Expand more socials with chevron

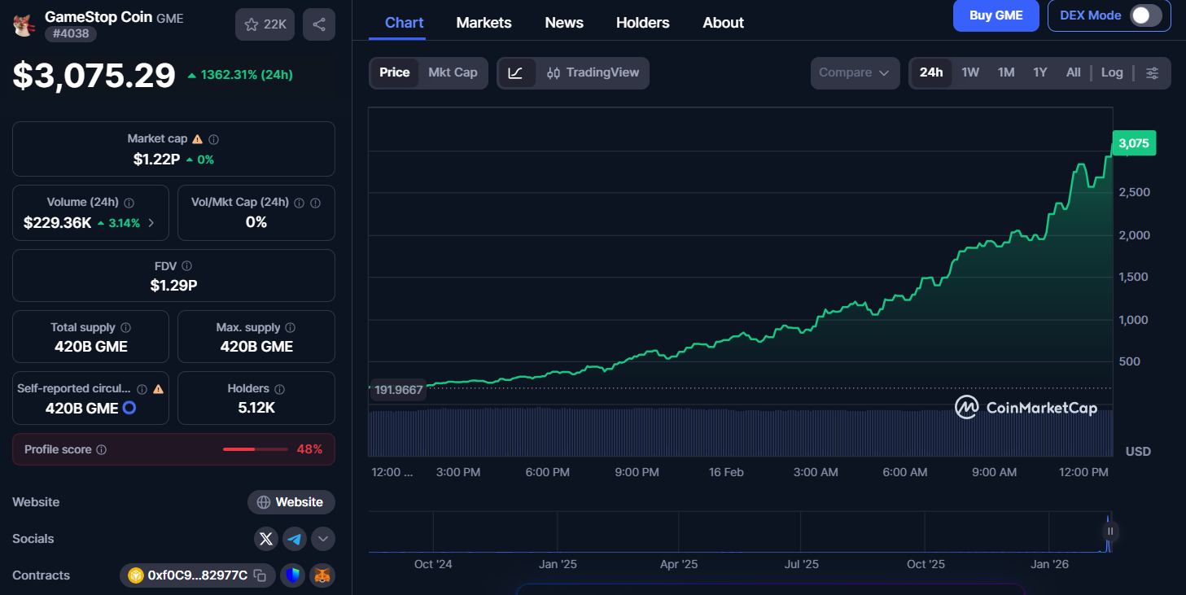[x=323, y=538]
